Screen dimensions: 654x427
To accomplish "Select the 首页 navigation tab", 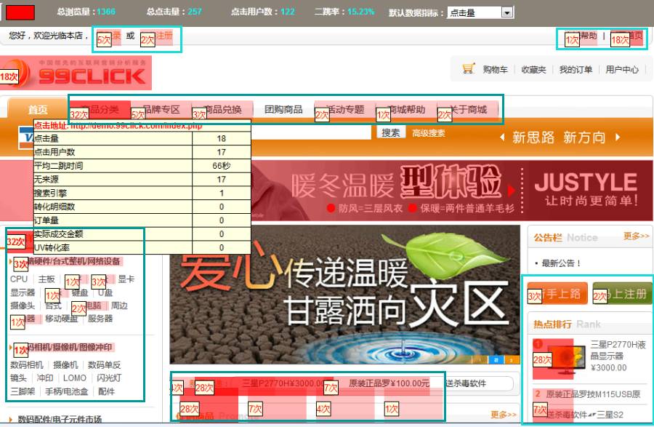I will click(x=38, y=109).
